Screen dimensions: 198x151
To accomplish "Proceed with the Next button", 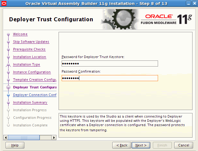I will 141,145.
